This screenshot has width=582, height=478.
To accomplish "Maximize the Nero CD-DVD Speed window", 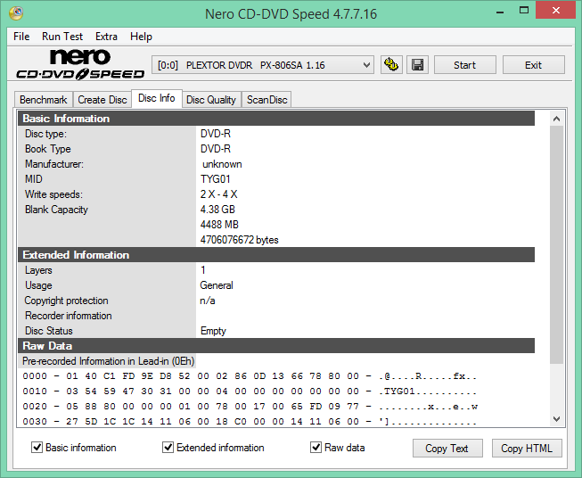I will tap(524, 11).
